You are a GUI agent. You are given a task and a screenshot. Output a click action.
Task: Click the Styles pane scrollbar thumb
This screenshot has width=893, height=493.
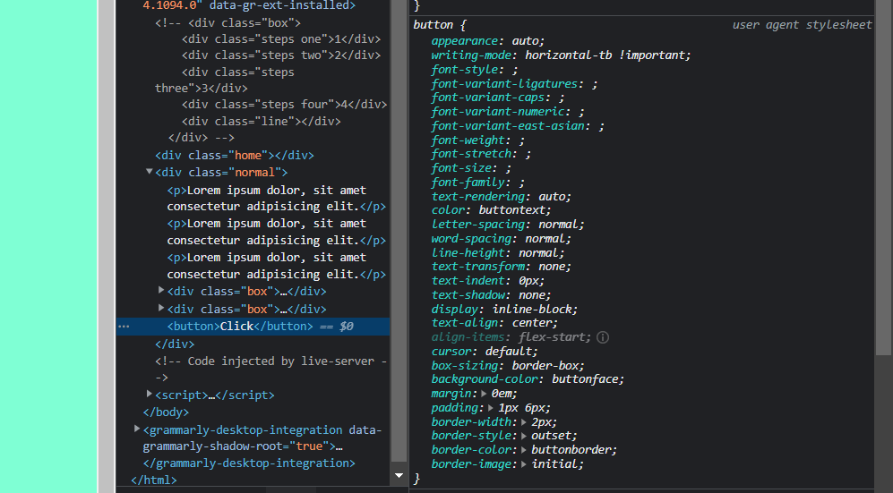[883, 176]
